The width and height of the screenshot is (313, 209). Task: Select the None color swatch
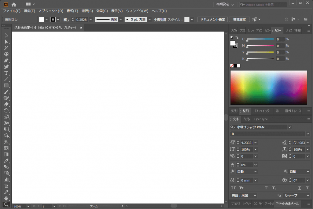(x=232, y=66)
